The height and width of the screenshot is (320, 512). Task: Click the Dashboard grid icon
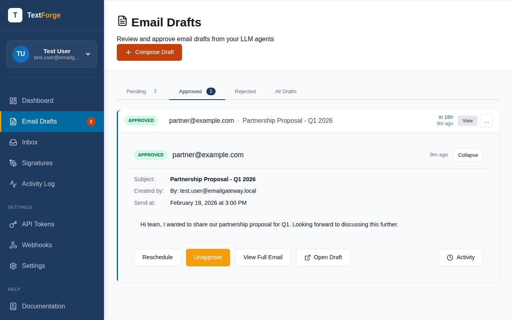point(13,101)
